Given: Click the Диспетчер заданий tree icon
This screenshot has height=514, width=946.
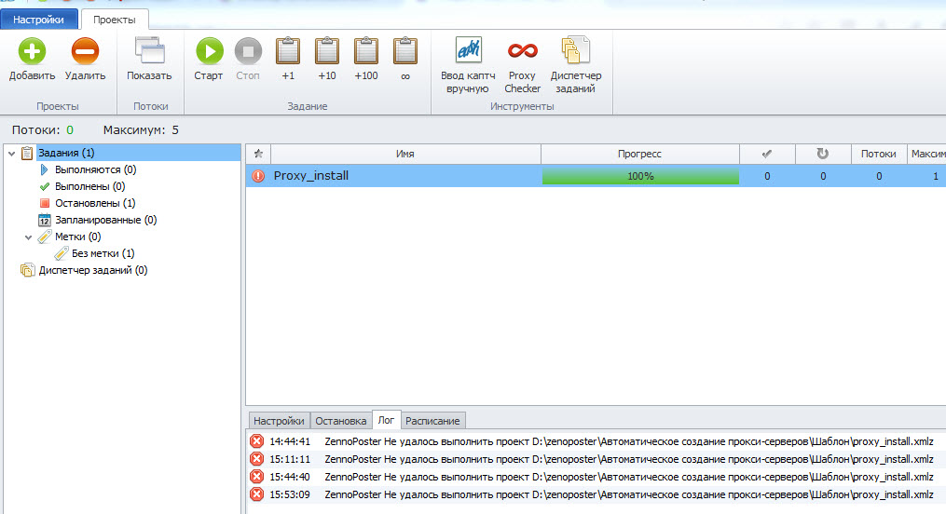Looking at the screenshot, I should tap(27, 270).
